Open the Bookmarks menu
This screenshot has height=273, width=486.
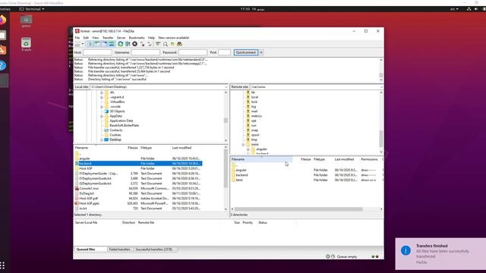137,38
